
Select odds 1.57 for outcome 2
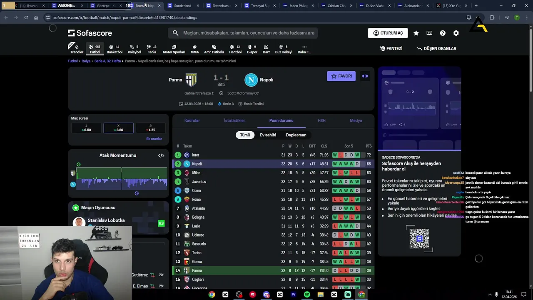click(x=151, y=128)
